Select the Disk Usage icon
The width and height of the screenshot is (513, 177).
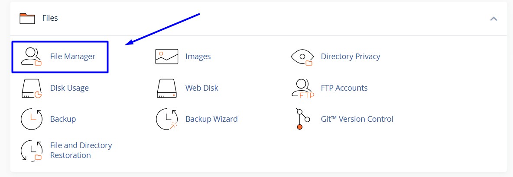(x=32, y=88)
